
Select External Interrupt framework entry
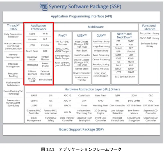[x=45, y=73]
